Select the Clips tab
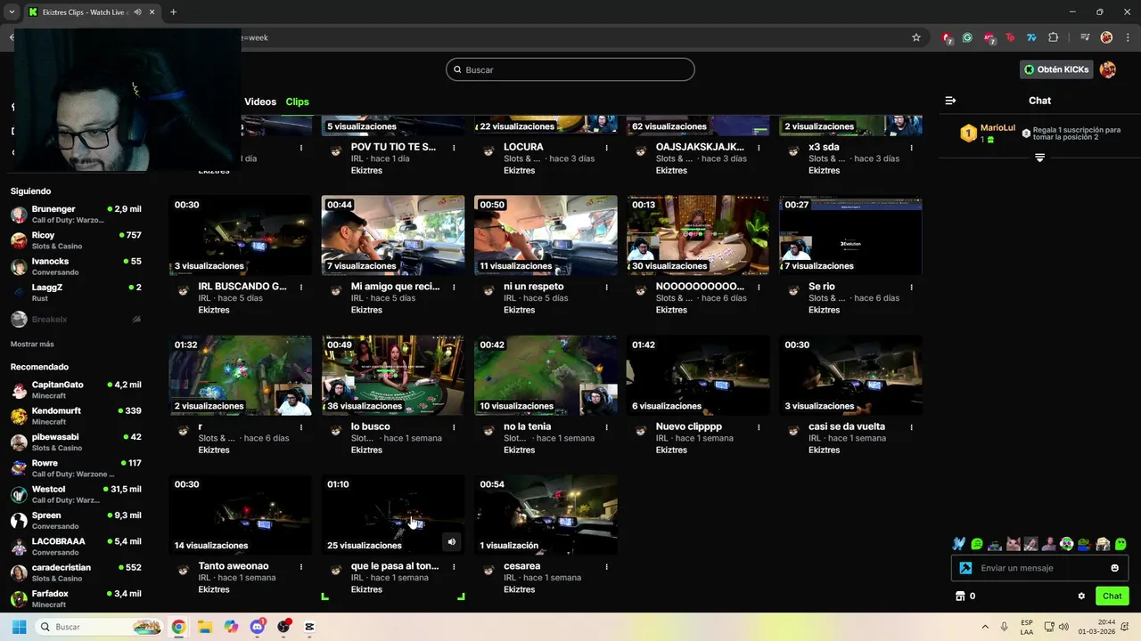The image size is (1141, 641). click(298, 101)
